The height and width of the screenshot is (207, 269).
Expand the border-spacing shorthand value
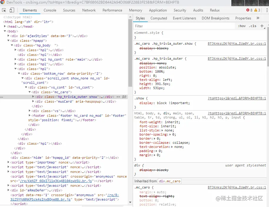170,134
